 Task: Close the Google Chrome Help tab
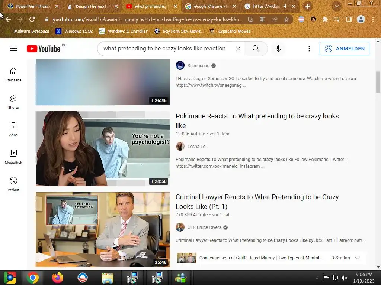(x=234, y=6)
